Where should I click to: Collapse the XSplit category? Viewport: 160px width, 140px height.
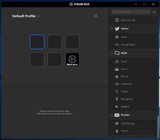[112, 53]
